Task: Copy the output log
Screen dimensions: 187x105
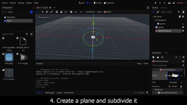Action: pos(139,64)
